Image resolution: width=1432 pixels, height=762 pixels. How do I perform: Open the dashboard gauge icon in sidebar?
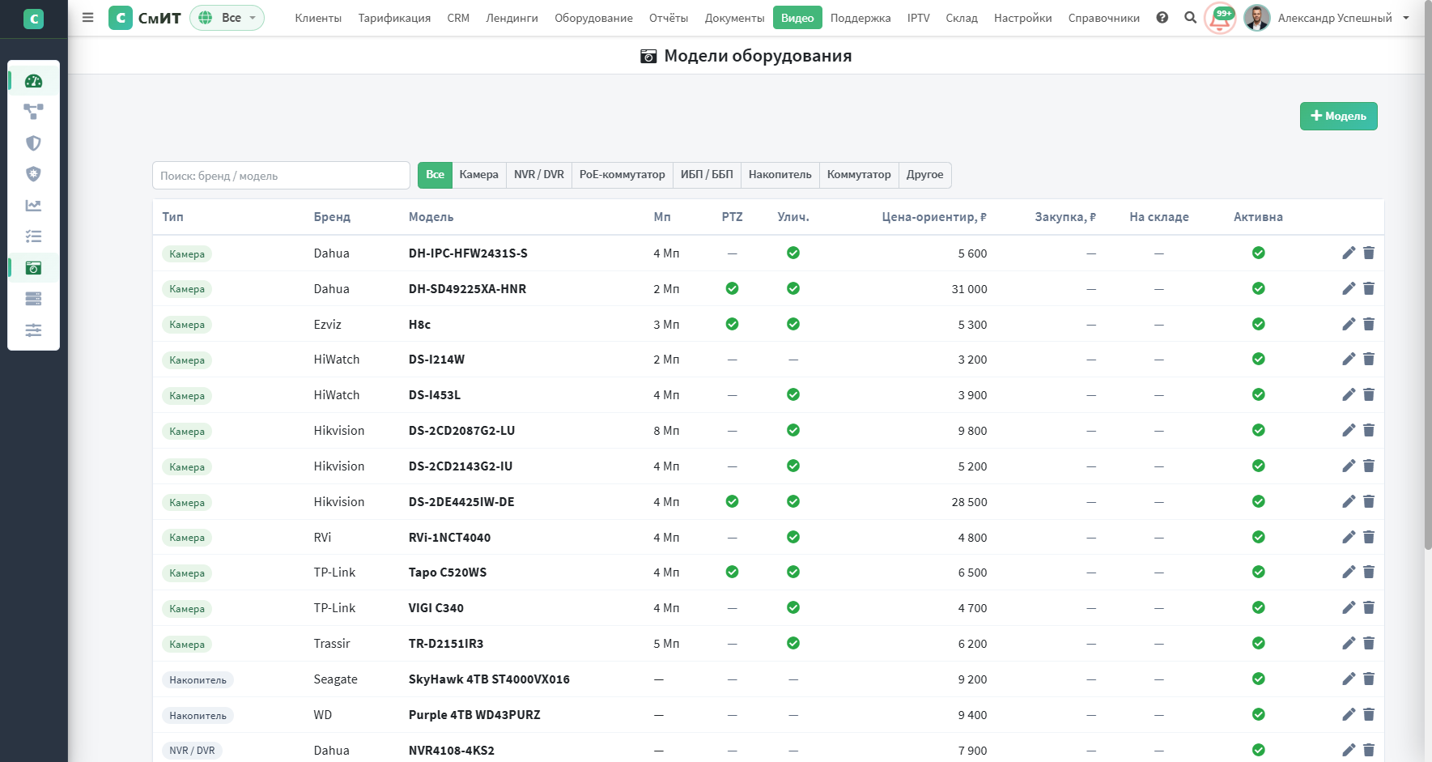(x=33, y=81)
